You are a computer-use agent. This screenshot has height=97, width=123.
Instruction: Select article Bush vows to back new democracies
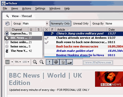point(84,42)
